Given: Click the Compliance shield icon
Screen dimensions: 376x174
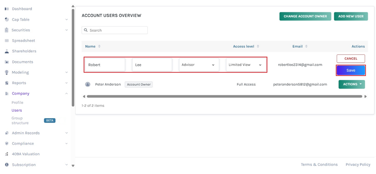Looking at the screenshot, I should pos(7,143).
